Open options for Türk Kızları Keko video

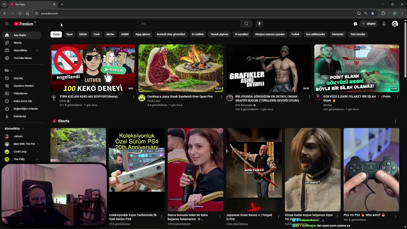click(x=134, y=97)
